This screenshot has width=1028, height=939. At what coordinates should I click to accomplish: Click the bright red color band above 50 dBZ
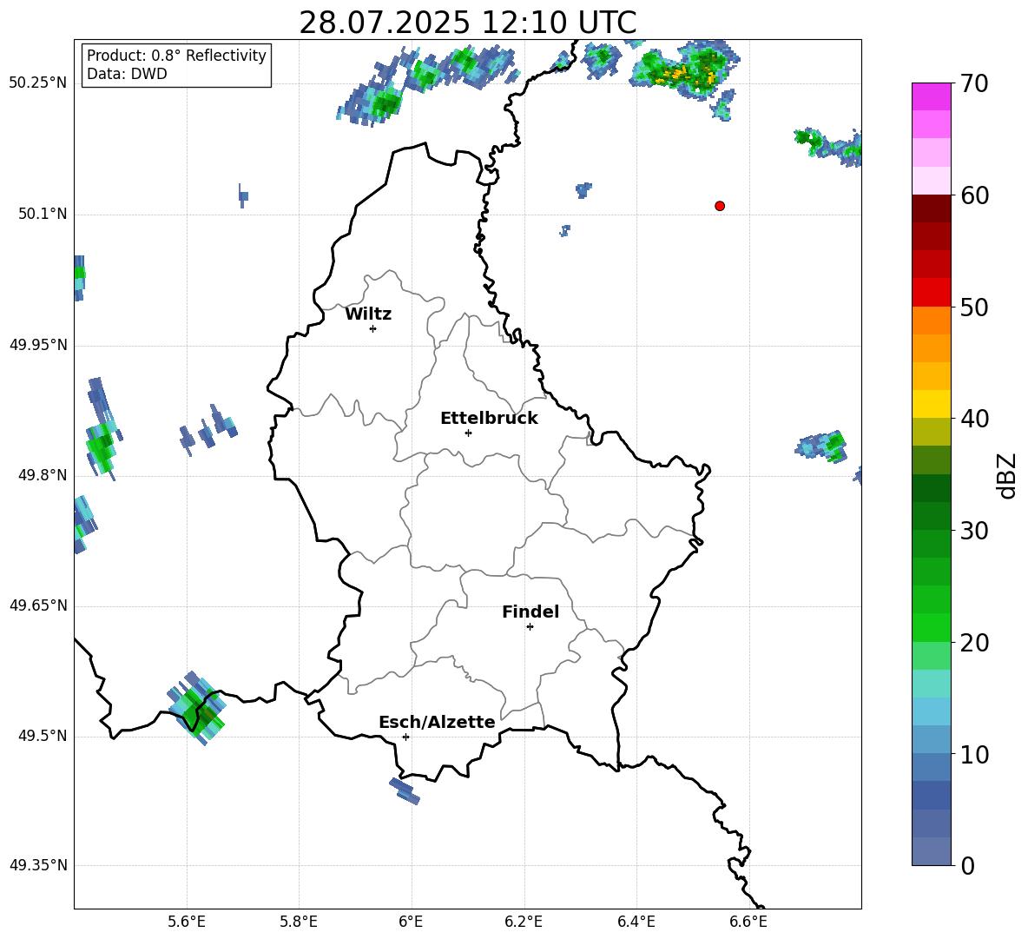tap(932, 293)
